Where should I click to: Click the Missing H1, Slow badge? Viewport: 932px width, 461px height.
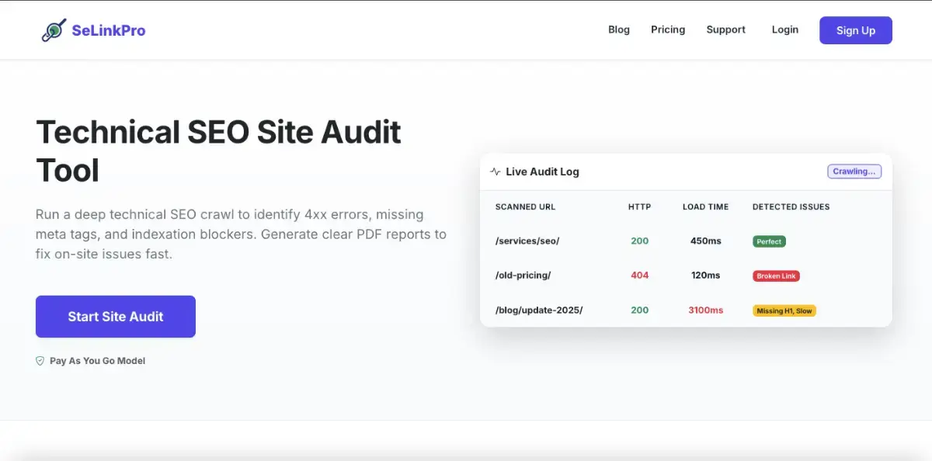784,310
